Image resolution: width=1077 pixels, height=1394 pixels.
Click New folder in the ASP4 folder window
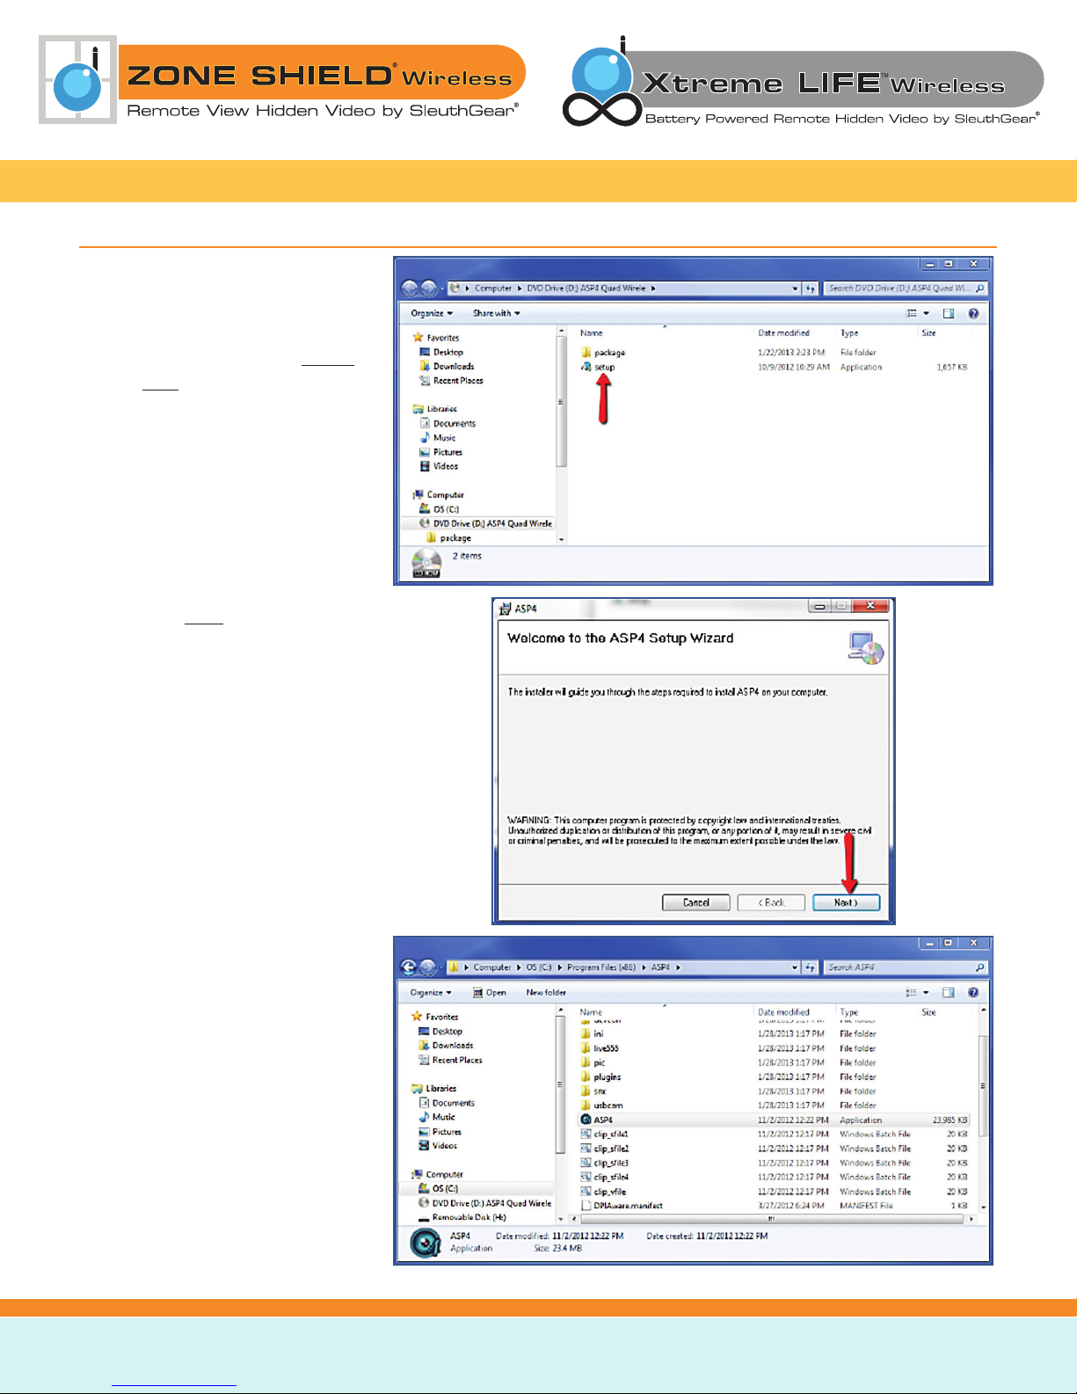546,992
